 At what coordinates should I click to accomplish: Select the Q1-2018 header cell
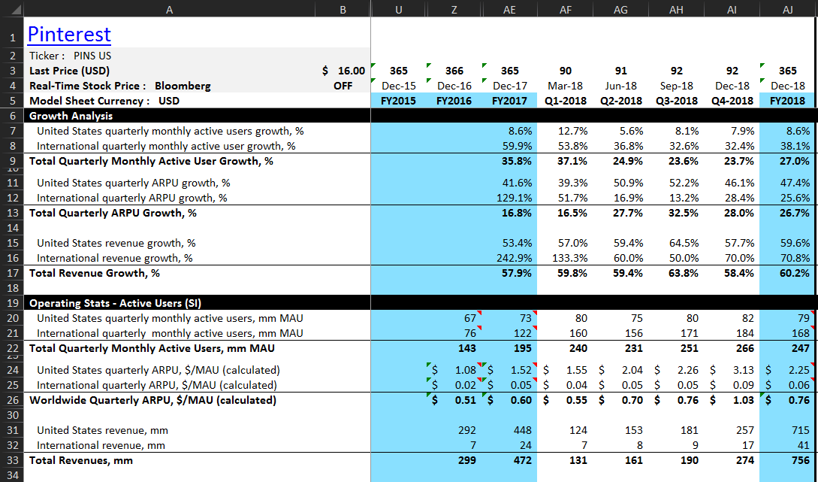pos(566,101)
